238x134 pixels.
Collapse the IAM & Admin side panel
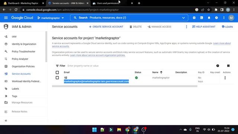[x=6, y=121]
